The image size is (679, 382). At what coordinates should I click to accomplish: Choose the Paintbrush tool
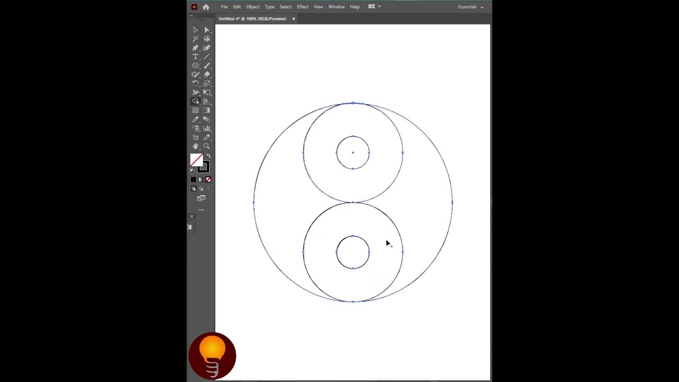pyautogui.click(x=207, y=66)
